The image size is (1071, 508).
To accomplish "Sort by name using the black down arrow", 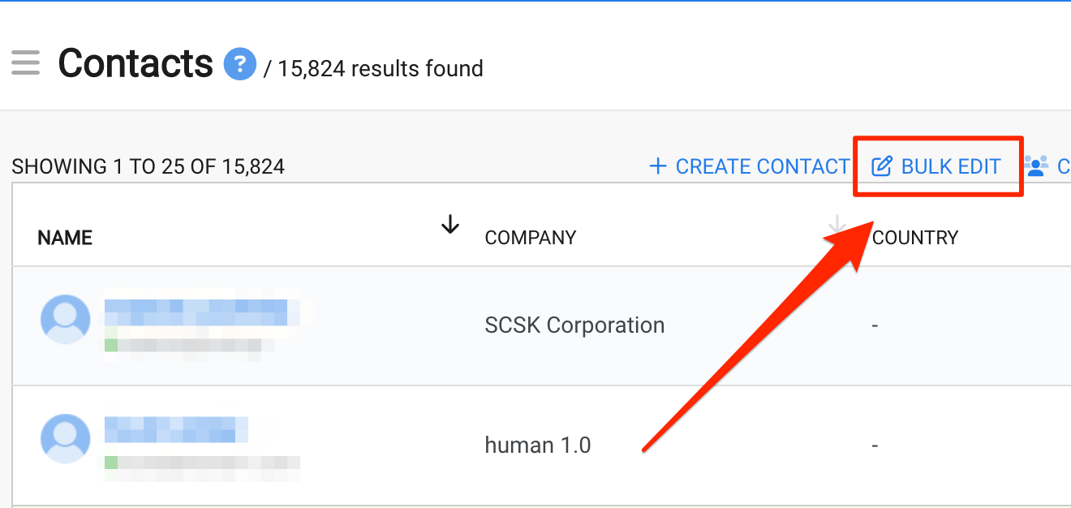I will [x=450, y=225].
